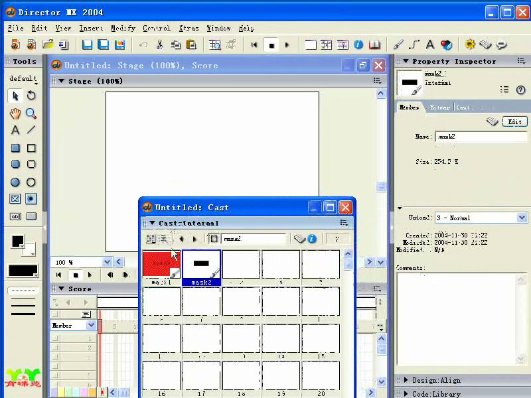This screenshot has width=531, height=398.
Task: Select the outline Ellipse tool
Action: tap(31, 182)
